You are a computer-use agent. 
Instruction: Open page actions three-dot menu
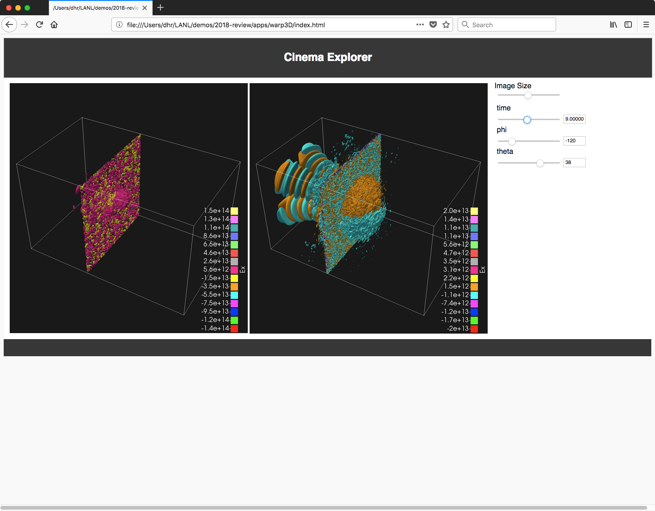point(420,24)
